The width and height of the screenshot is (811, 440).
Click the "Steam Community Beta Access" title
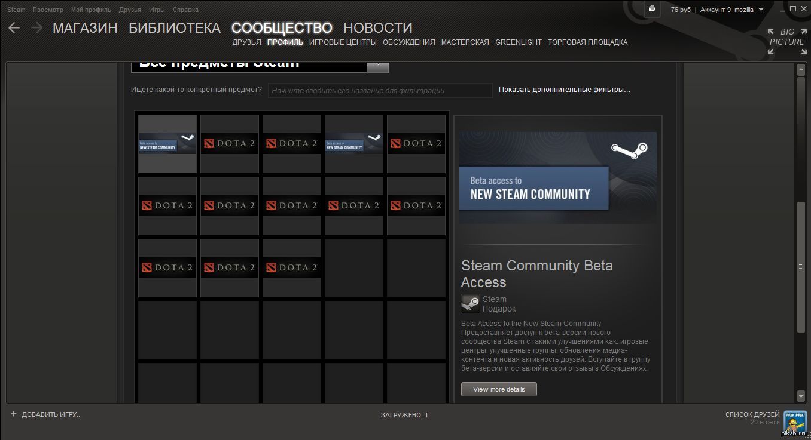(x=537, y=274)
